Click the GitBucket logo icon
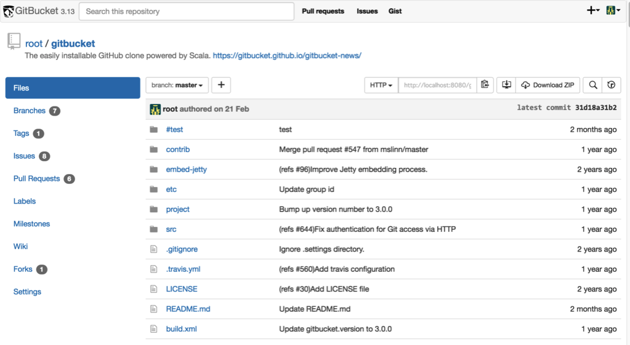Image resolution: width=630 pixels, height=345 pixels. [x=9, y=11]
